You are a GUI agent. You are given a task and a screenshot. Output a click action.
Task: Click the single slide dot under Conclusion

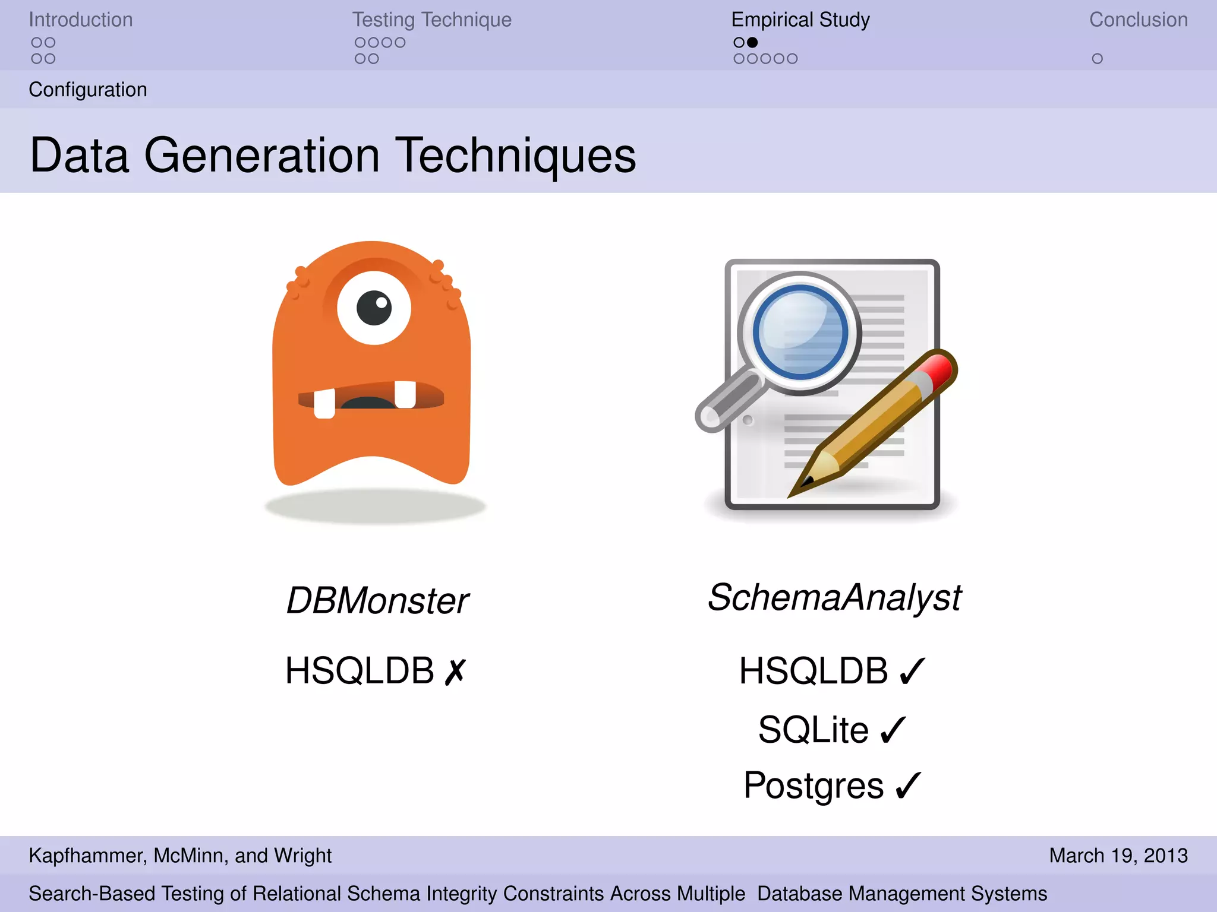[1097, 59]
